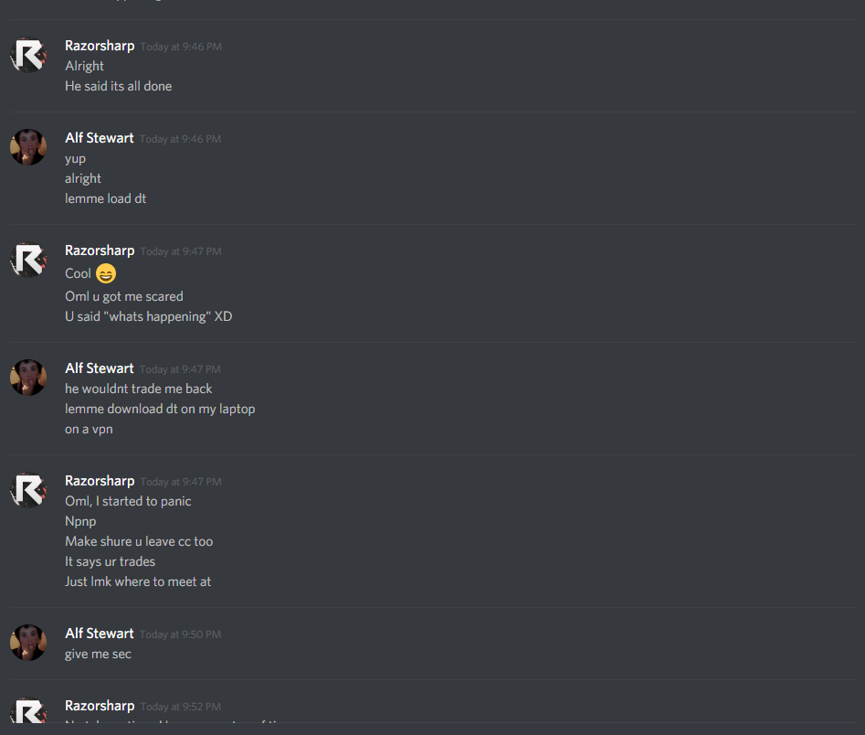Click the "Today at 9:46 PM" timestamp beside Razorsharp
The width and height of the screenshot is (865, 735).
click(x=181, y=47)
